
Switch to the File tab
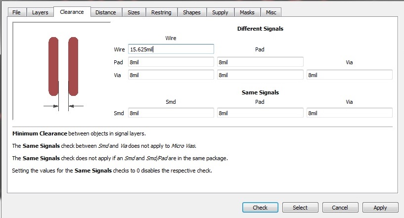pos(16,12)
